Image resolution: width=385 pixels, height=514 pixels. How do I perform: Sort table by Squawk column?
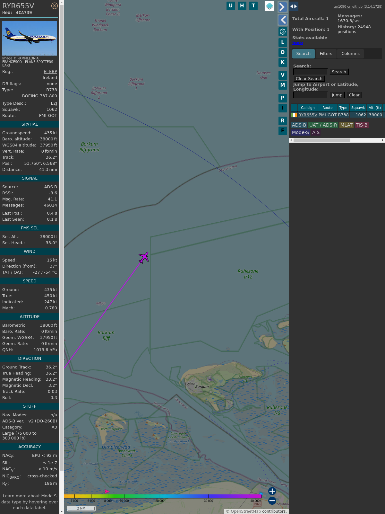click(358, 108)
